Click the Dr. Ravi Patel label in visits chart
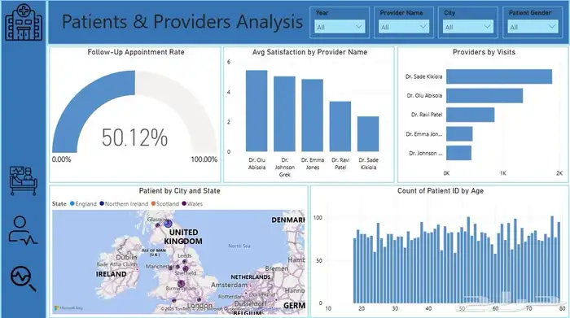 click(x=427, y=115)
